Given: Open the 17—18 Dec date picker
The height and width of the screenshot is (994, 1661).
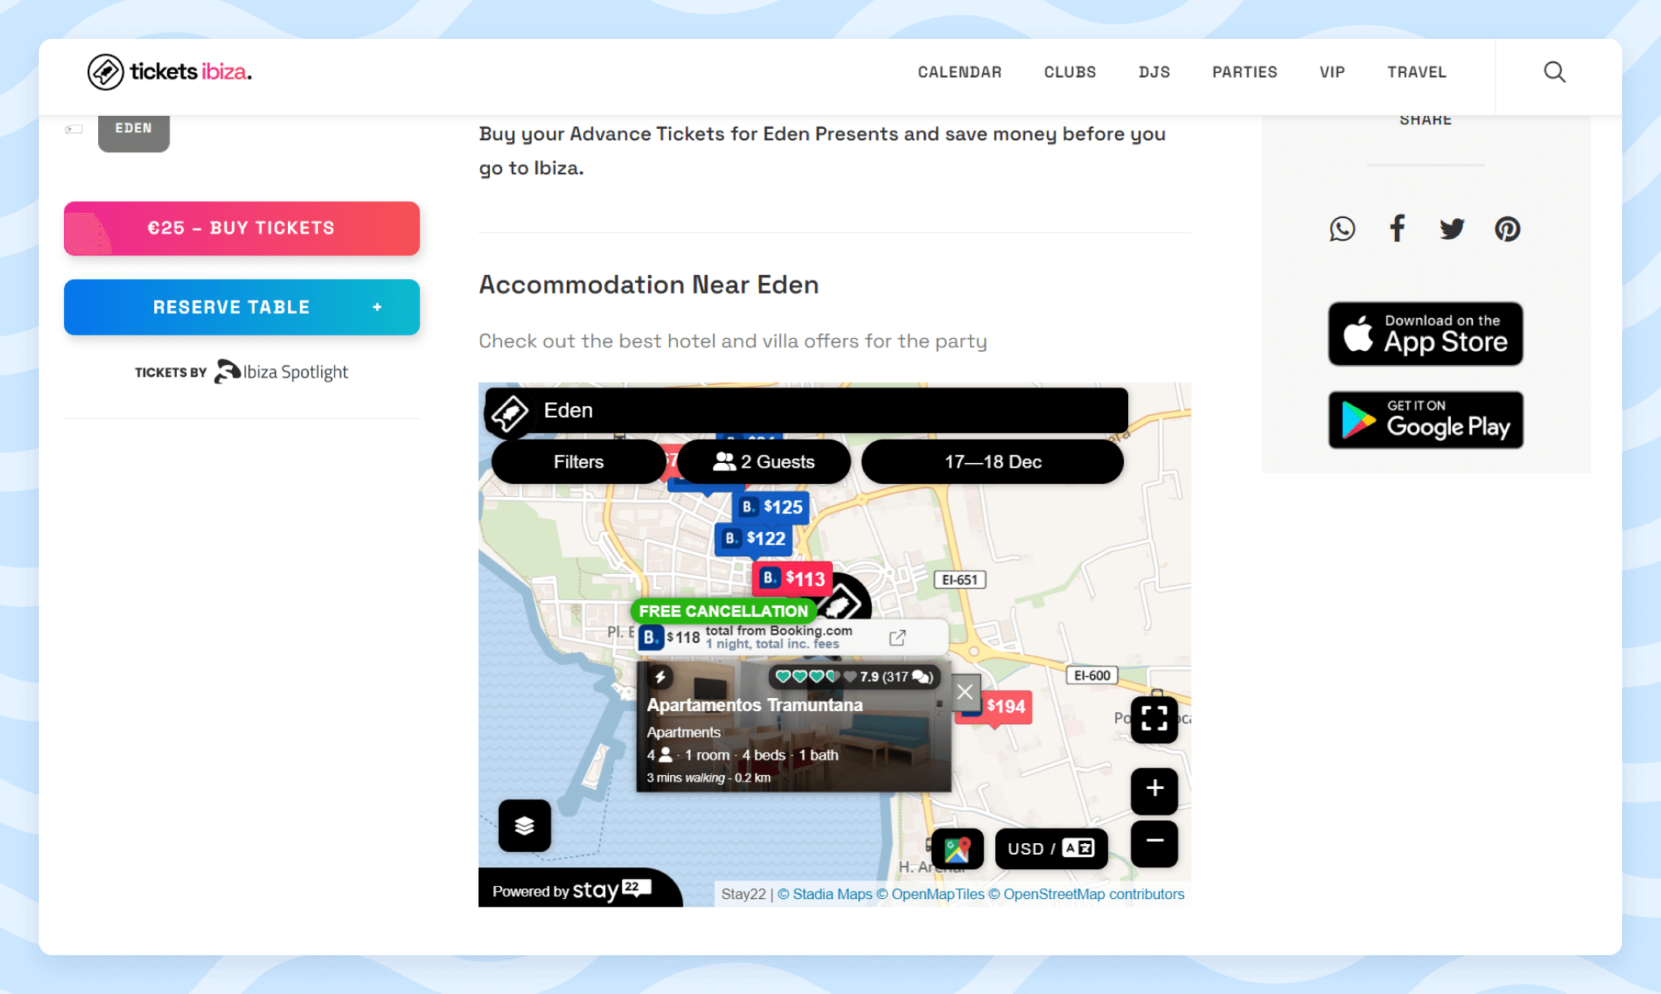Looking at the screenshot, I should tap(993, 461).
